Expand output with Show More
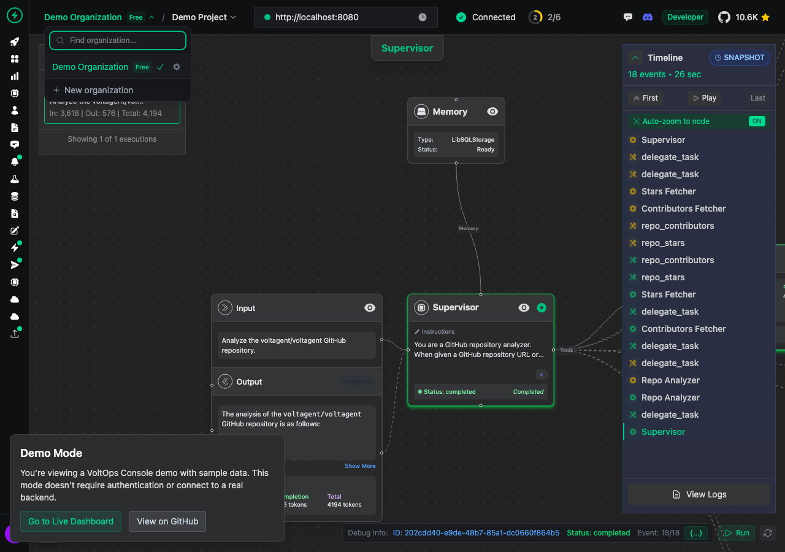 [360, 466]
